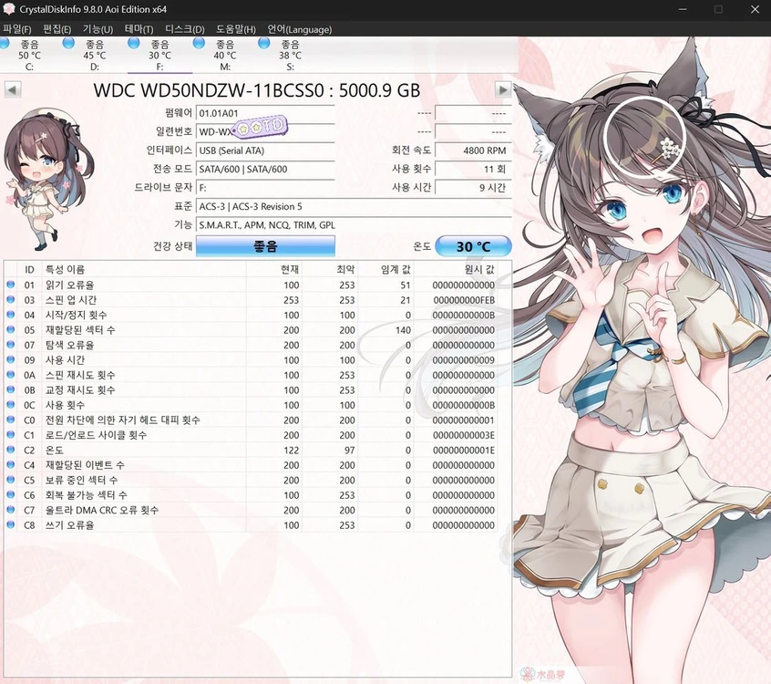Click status icon for 시작/정지 횟수 row

[11, 315]
